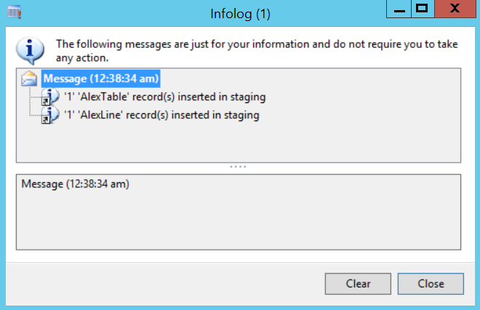Click the blank footer area left of Clear
The width and height of the screenshot is (480, 310).
pos(160,283)
